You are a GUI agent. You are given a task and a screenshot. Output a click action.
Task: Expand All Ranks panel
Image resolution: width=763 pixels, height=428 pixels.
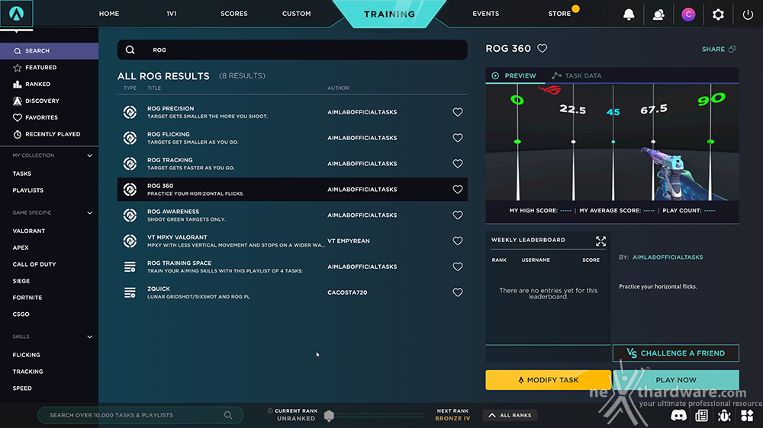(x=510, y=415)
